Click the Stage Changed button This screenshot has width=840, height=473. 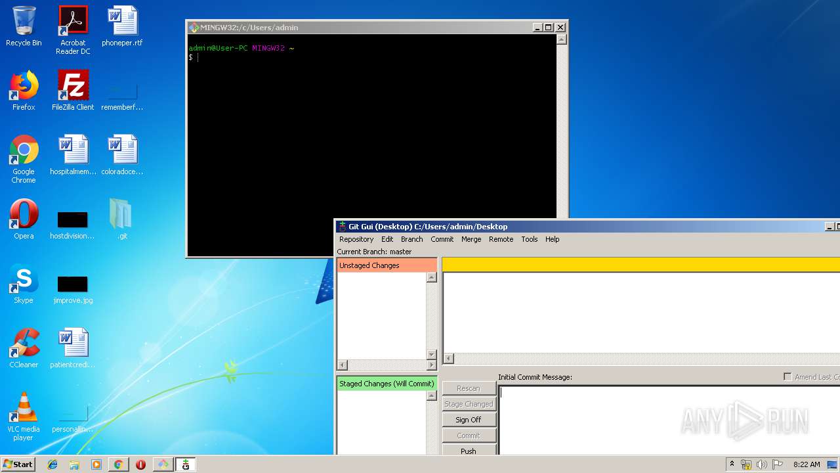(x=469, y=404)
